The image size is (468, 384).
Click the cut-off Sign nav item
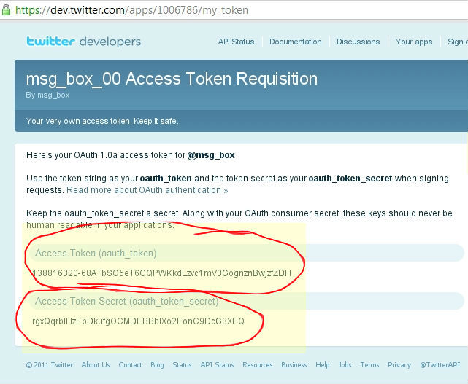tap(458, 42)
